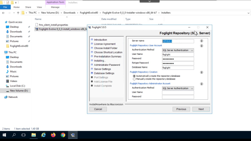Click Cancel in Foglight installer
Viewport: 251px width, 141px height.
coord(98,109)
